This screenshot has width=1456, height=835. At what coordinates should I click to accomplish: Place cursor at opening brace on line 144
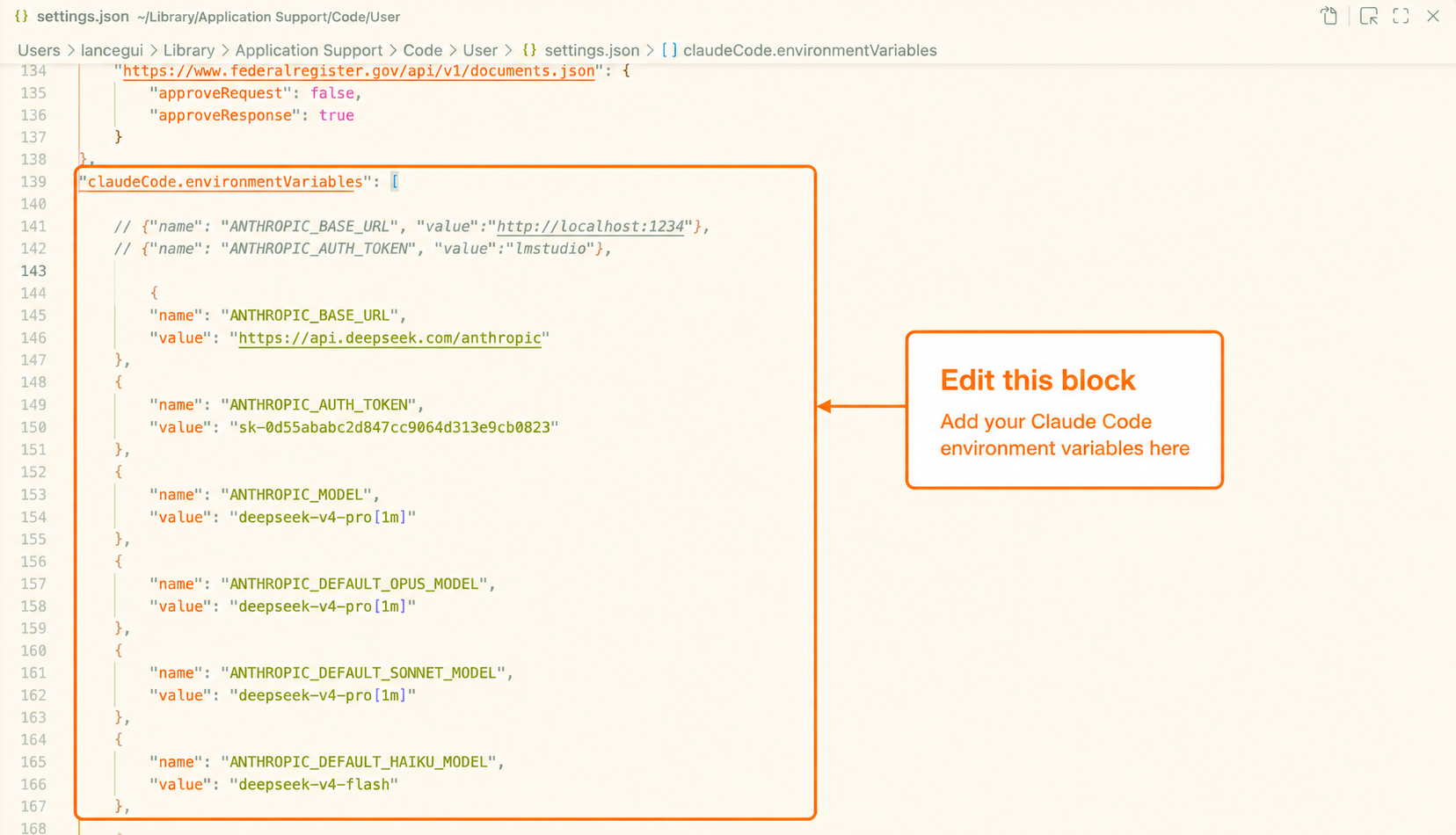pyautogui.click(x=154, y=293)
